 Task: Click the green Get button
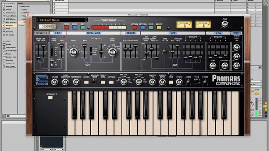83,27
